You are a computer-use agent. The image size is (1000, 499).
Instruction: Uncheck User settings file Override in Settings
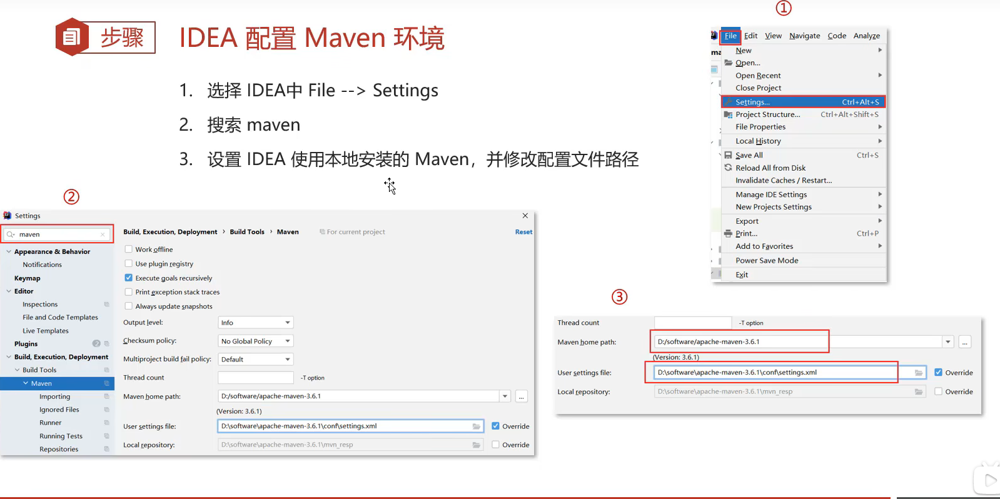click(496, 426)
